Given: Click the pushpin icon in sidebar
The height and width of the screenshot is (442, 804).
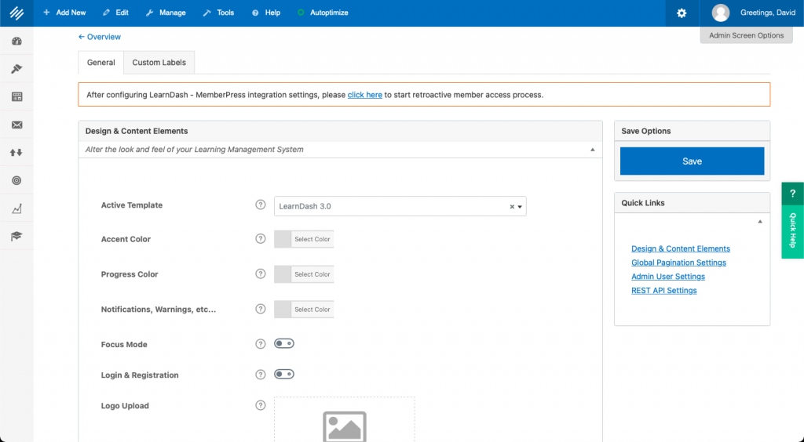Looking at the screenshot, I should pyautogui.click(x=16, y=69).
